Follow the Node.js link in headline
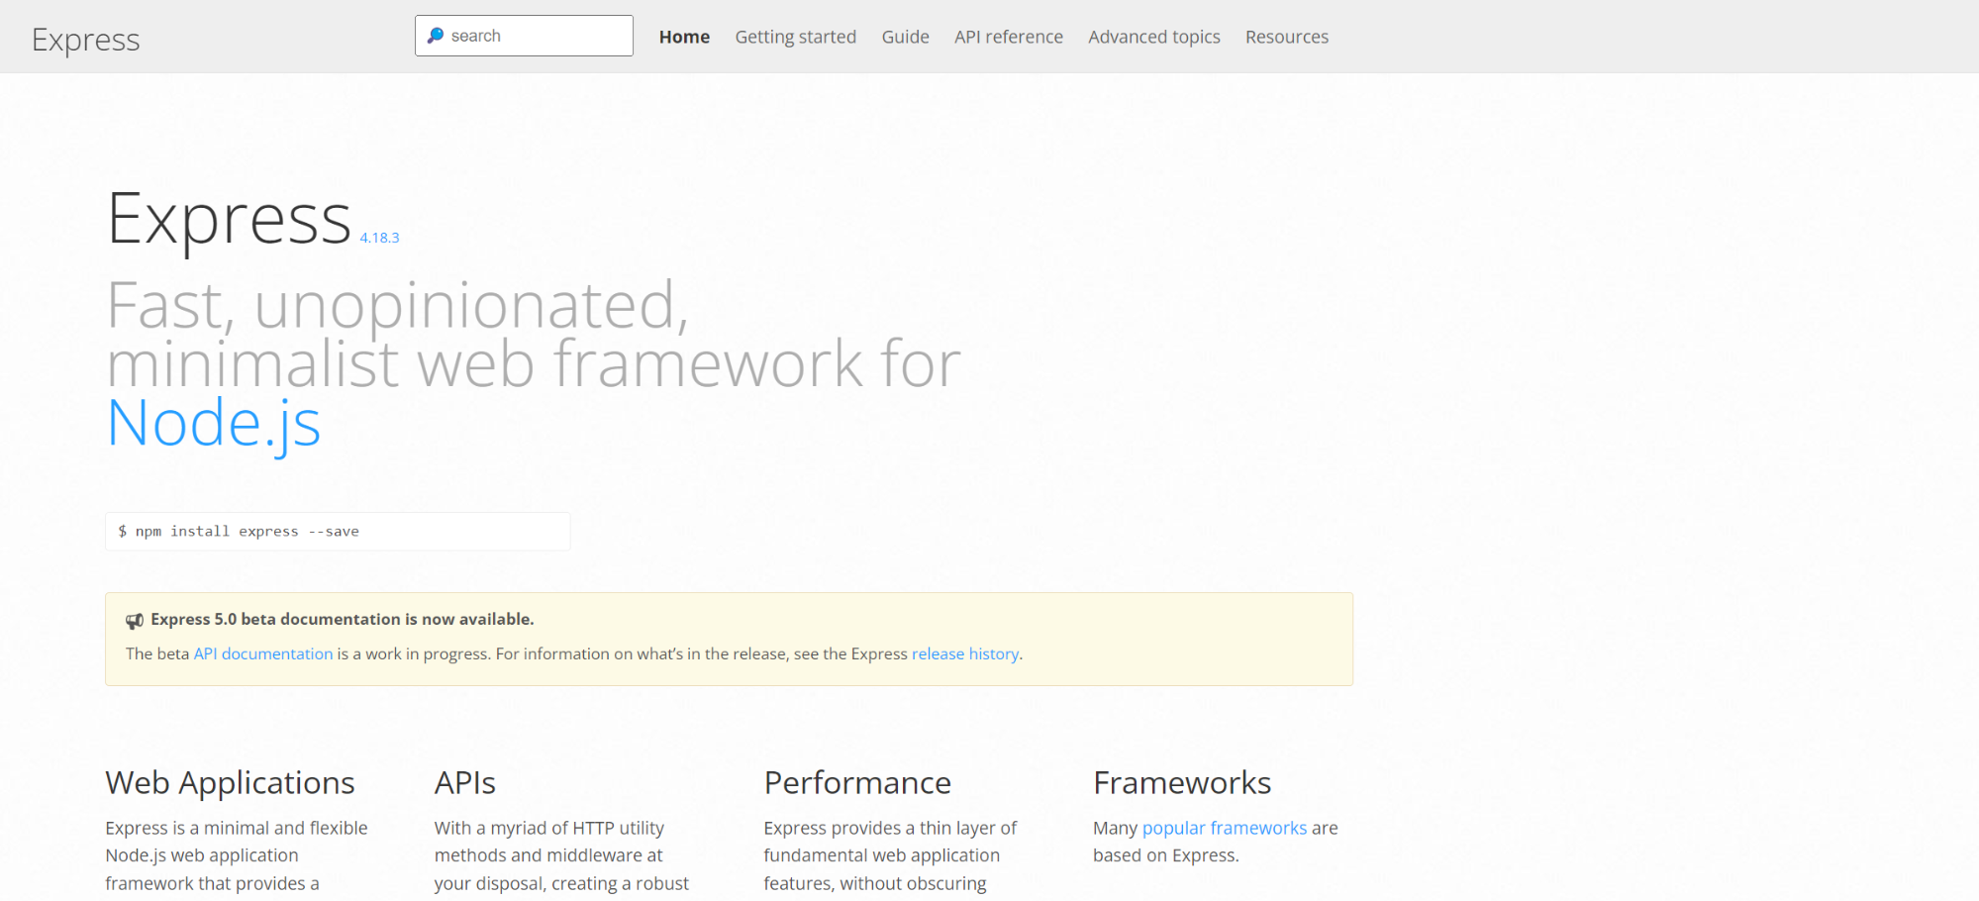 [x=214, y=424]
